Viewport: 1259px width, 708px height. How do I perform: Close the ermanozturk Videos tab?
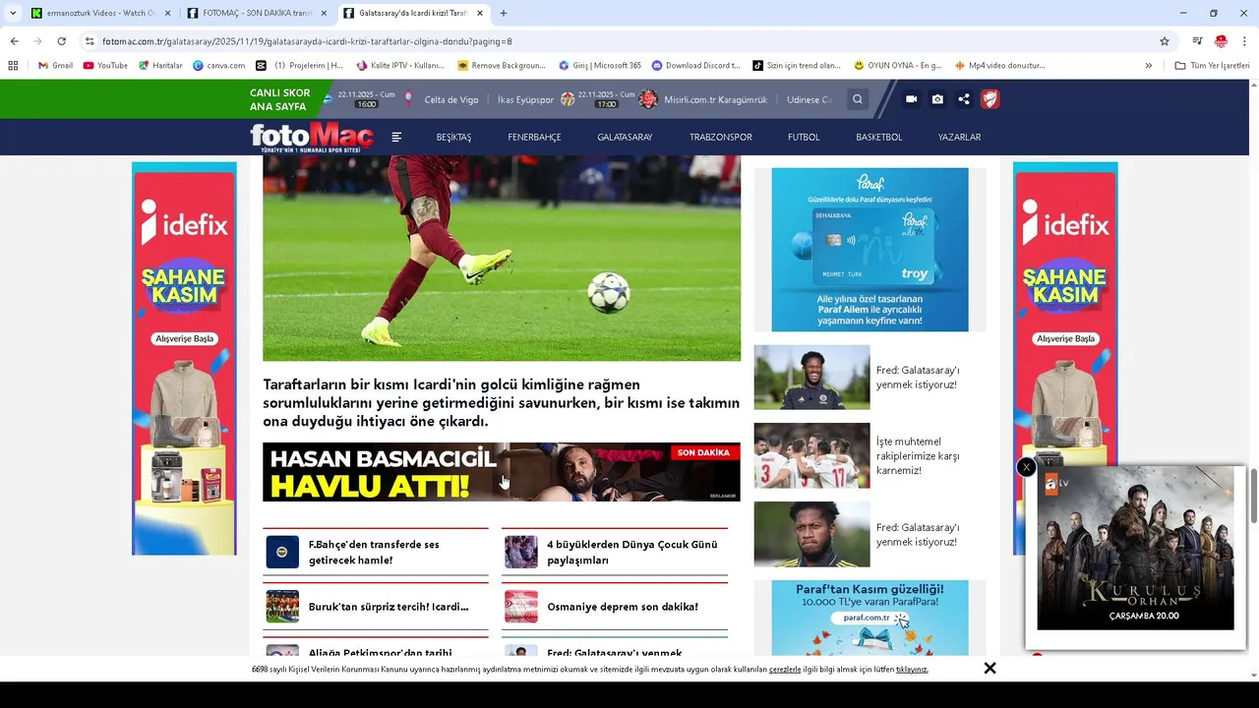point(167,14)
